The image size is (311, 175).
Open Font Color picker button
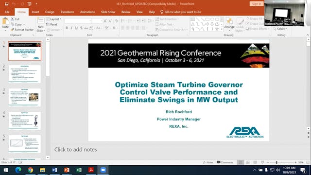tap(115, 28)
